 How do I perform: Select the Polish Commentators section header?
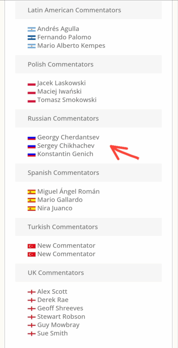point(88,64)
